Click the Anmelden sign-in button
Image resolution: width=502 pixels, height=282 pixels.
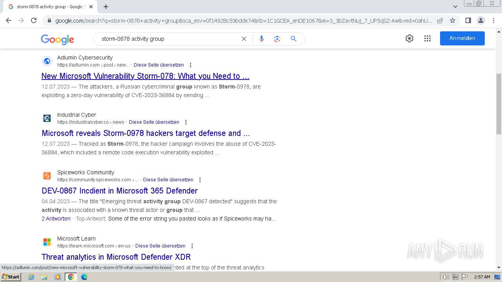pos(462,38)
